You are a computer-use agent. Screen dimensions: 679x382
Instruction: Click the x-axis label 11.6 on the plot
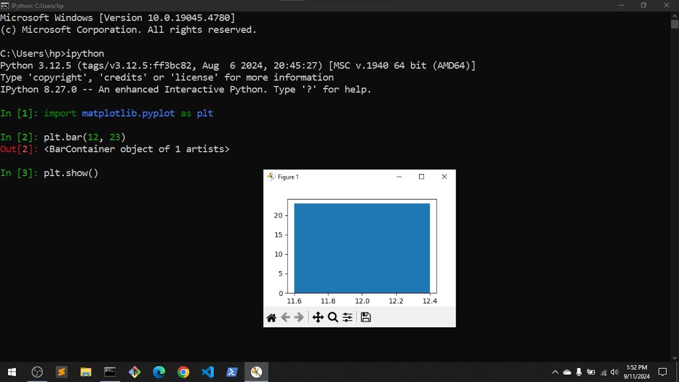pos(294,301)
